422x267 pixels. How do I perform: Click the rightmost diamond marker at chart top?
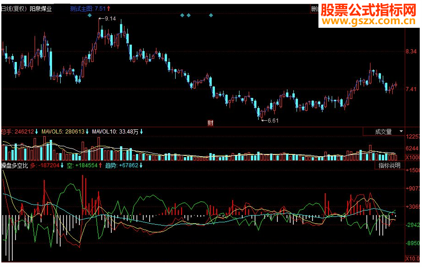pos(211,15)
